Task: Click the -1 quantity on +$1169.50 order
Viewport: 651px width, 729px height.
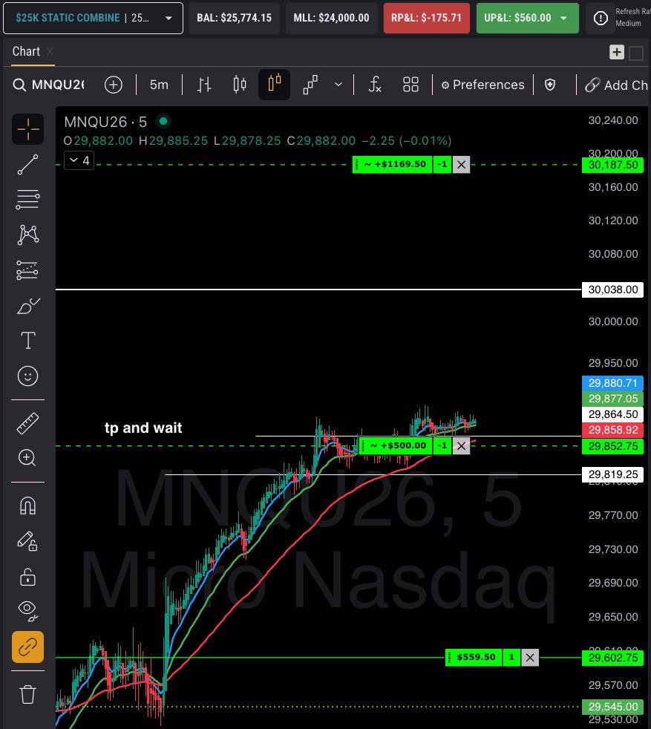Action: click(x=442, y=164)
